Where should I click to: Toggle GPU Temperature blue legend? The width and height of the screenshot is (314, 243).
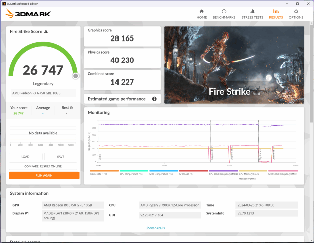tap(164, 172)
